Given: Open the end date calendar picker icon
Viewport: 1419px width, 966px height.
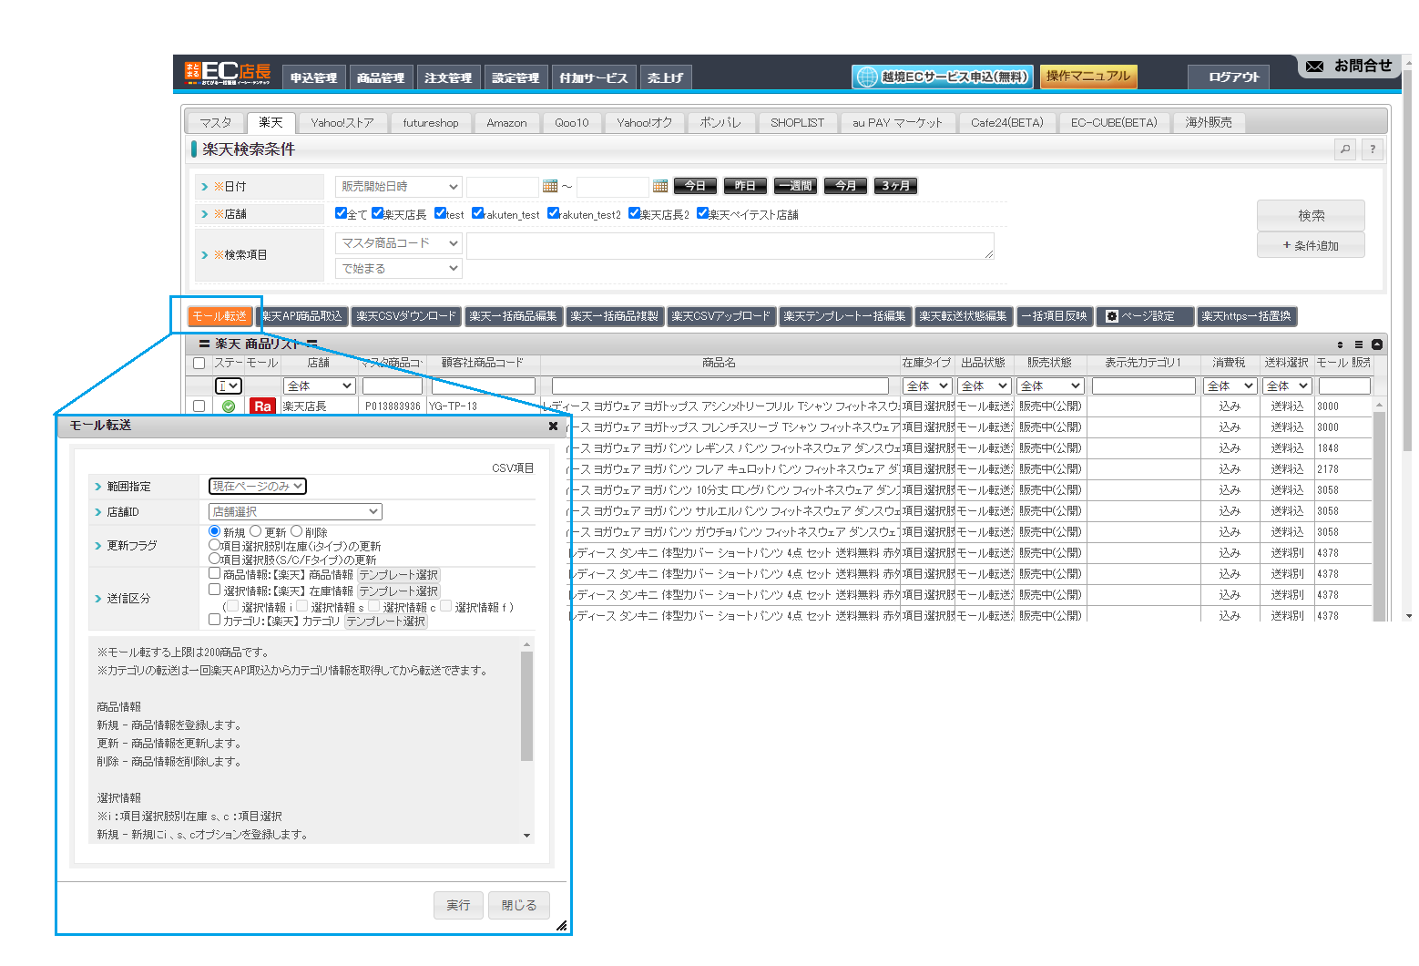Looking at the screenshot, I should 660,186.
